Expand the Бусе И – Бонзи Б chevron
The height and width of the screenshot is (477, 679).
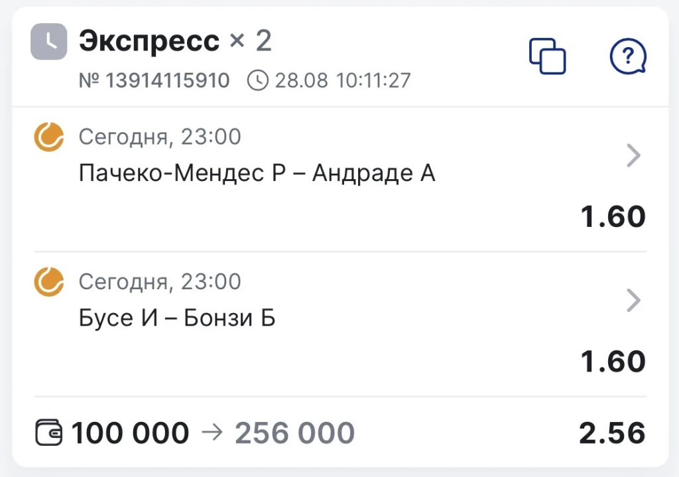[633, 301]
